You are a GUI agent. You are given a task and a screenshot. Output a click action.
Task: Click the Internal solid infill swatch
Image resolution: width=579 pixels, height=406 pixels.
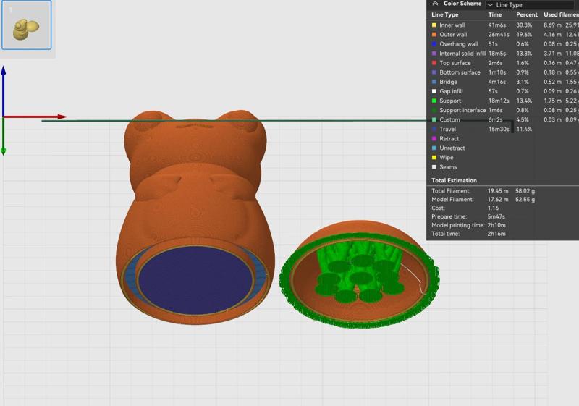click(434, 54)
